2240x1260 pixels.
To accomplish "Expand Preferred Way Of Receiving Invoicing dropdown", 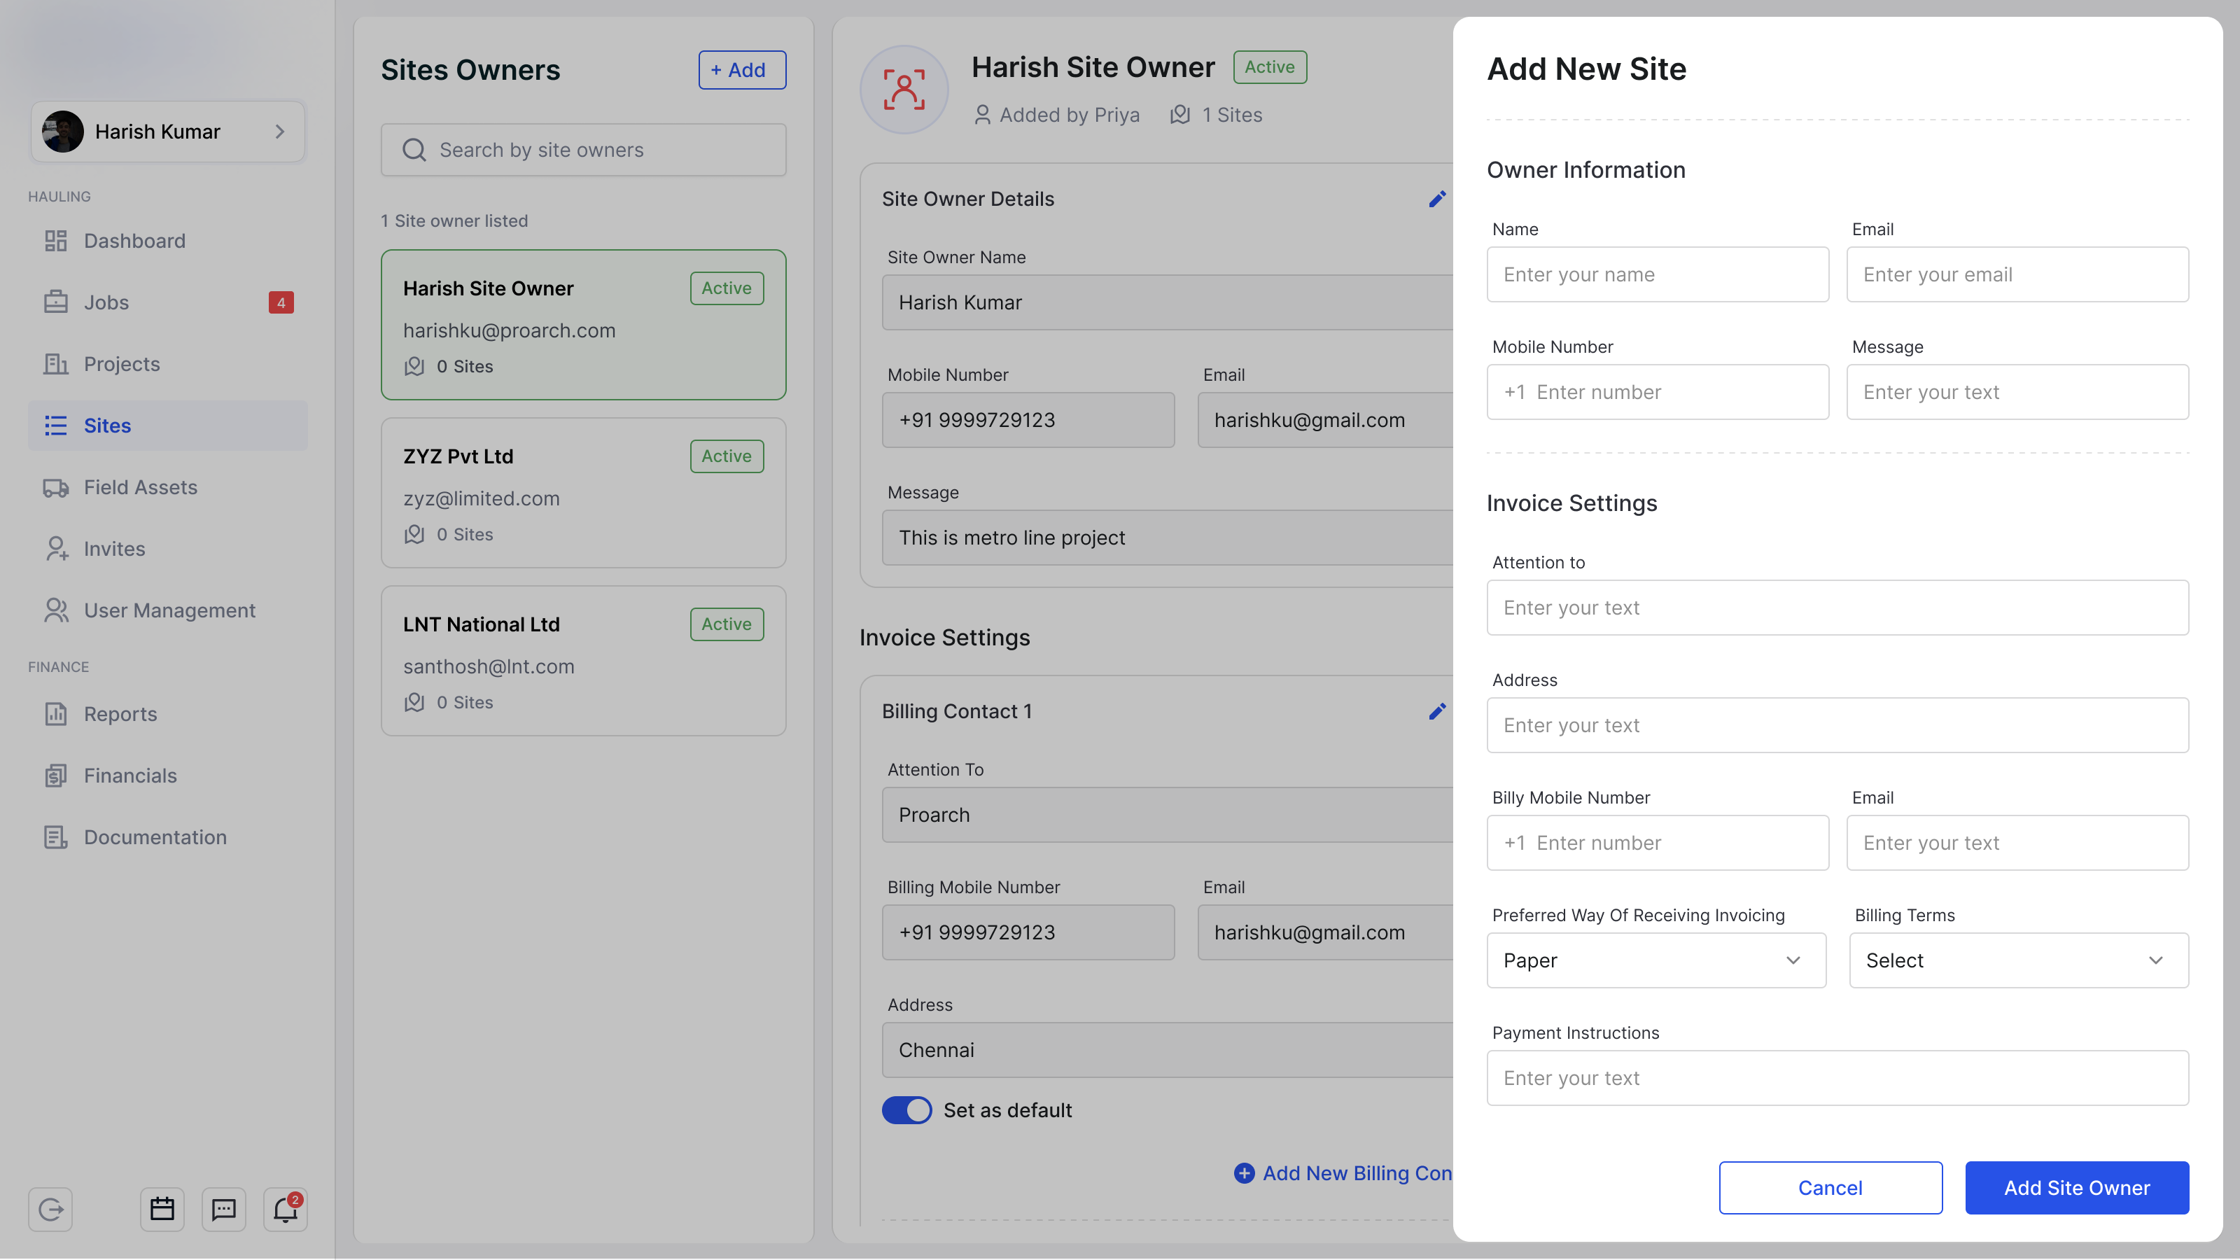I will tap(1655, 960).
